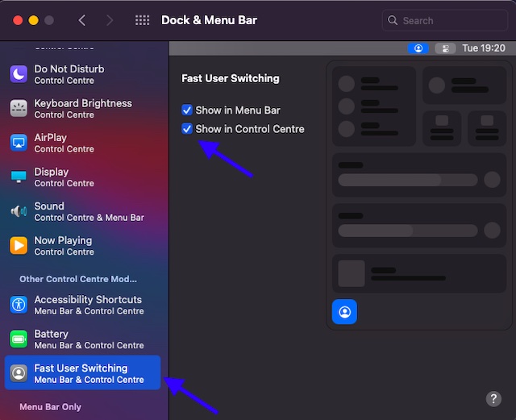Image resolution: width=516 pixels, height=420 pixels.
Task: Click the Menu Bar Only section header
Action: point(50,407)
